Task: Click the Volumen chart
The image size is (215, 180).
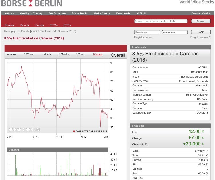Action: [x=58, y=164]
